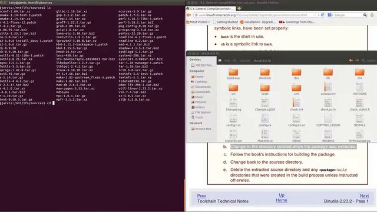Viewport: 377px width, 212px height.
Task: Open the lib folder in file manager
Action: (328, 74)
